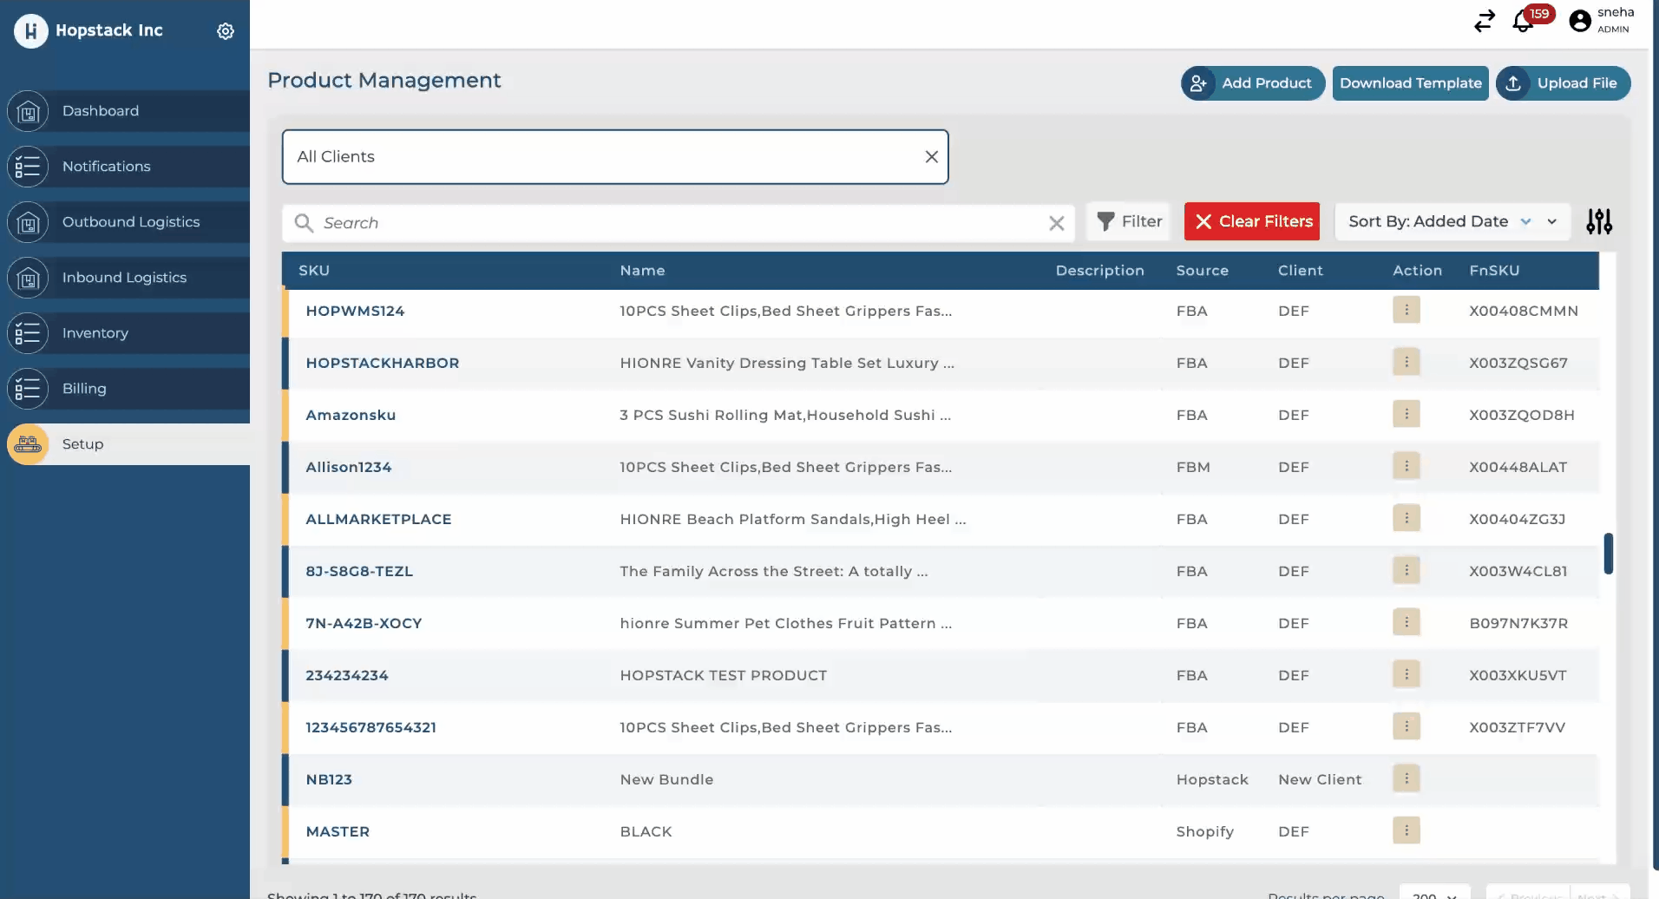Expand the results per page dropdown

coord(1434,894)
